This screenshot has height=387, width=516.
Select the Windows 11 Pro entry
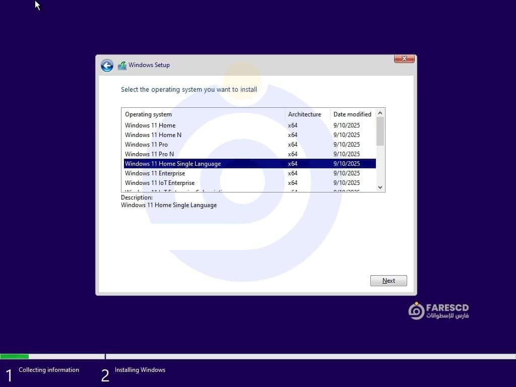point(146,145)
